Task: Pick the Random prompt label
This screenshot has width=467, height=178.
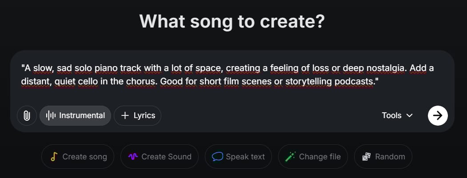Action: tap(390, 157)
